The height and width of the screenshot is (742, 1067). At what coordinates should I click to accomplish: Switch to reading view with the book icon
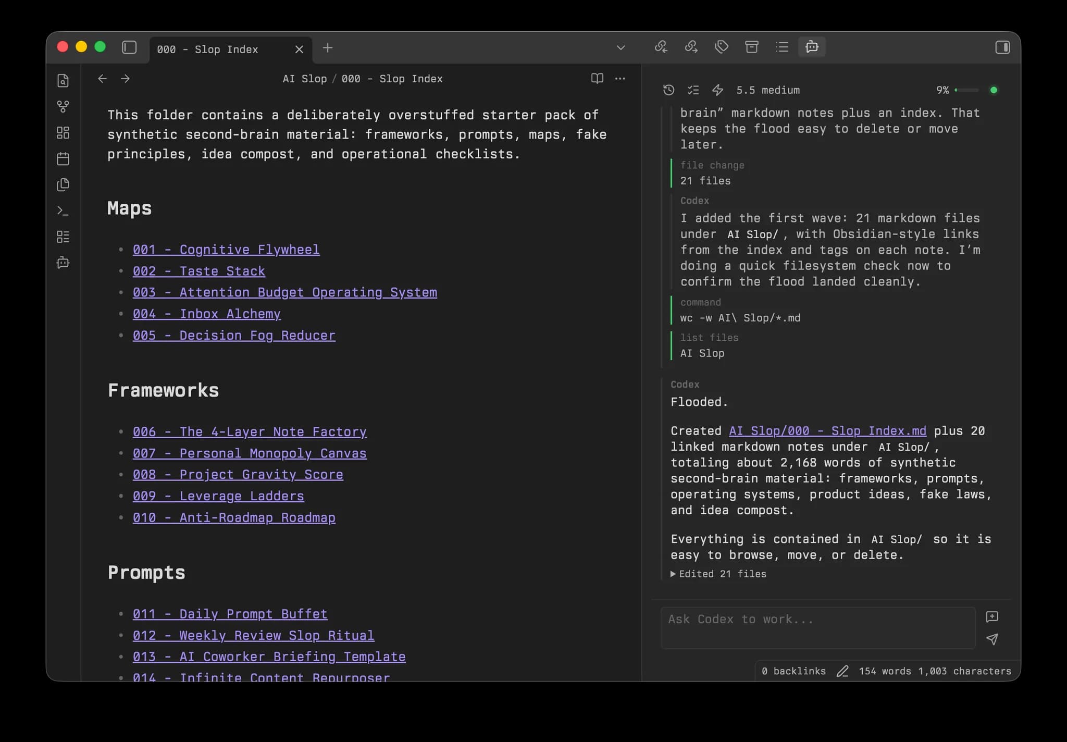coord(597,79)
